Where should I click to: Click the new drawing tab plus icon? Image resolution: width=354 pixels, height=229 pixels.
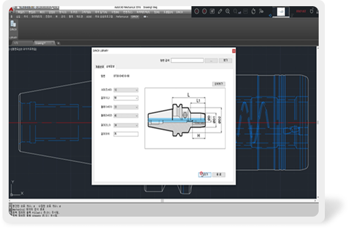[x=58, y=43]
